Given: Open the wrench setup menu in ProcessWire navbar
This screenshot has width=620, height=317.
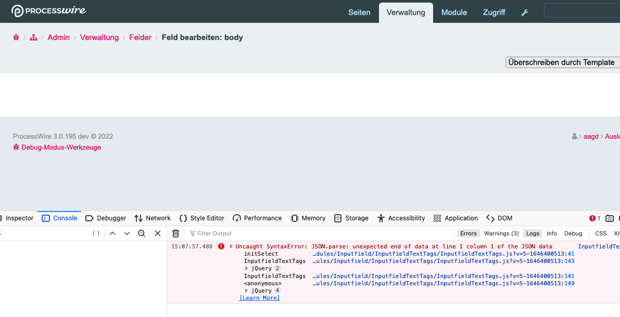Looking at the screenshot, I should (x=524, y=12).
